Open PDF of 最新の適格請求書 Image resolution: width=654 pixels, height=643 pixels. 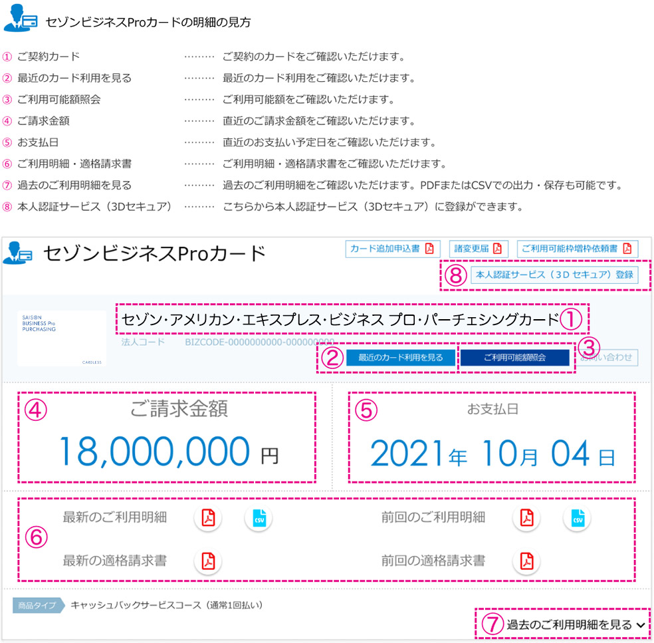(208, 561)
